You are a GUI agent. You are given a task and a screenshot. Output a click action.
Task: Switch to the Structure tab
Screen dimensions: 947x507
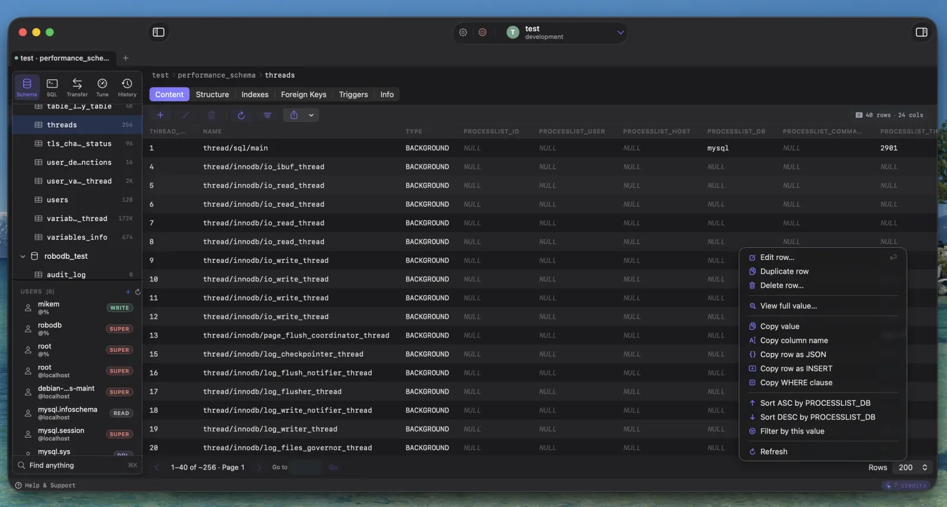[212, 94]
